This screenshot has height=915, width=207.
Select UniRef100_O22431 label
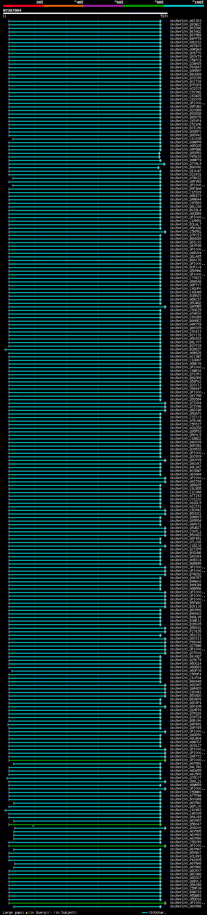click(186, 174)
